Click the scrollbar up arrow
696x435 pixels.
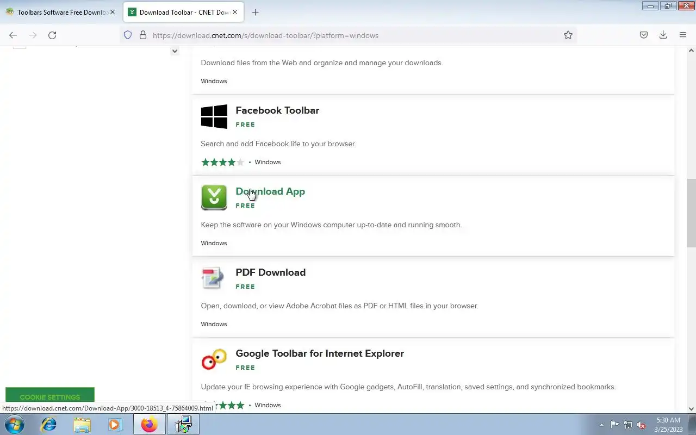[x=691, y=51]
